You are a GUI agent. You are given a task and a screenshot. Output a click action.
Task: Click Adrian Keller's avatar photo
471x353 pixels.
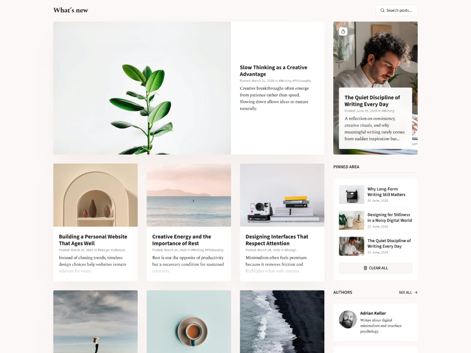pyautogui.click(x=348, y=319)
